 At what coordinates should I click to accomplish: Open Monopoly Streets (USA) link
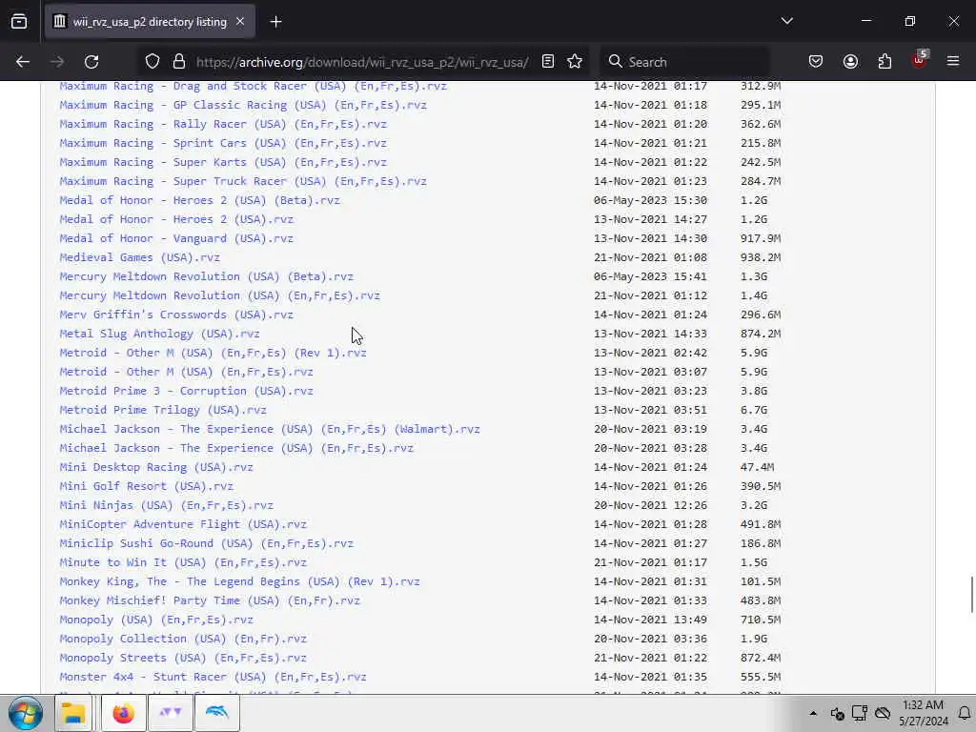[183, 658]
